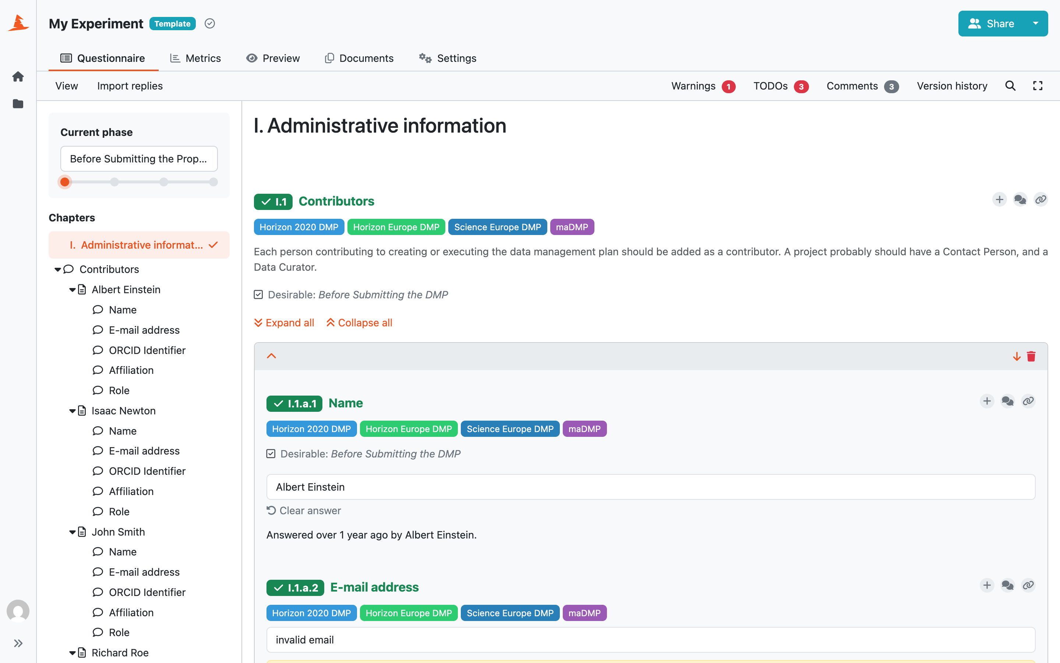Open the search magnifier icon
This screenshot has height=663, width=1060.
[x=1010, y=86]
